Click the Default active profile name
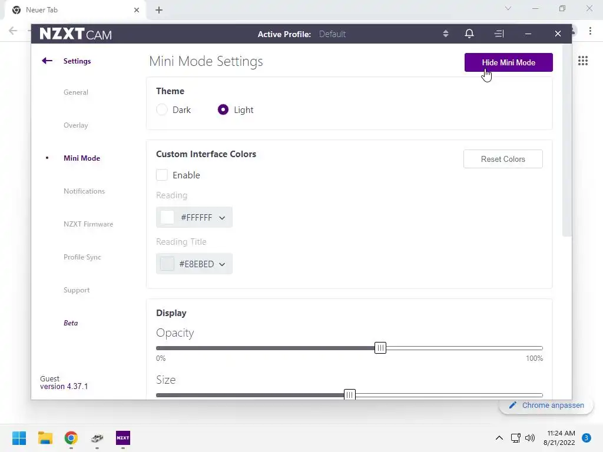Viewport: 603px width, 452px height. pos(332,34)
